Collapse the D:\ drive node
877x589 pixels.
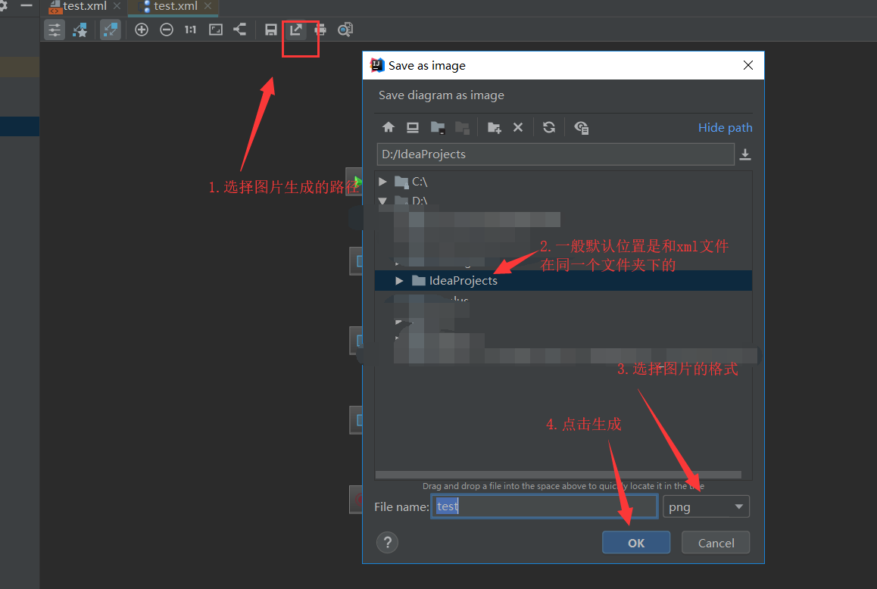(x=382, y=201)
